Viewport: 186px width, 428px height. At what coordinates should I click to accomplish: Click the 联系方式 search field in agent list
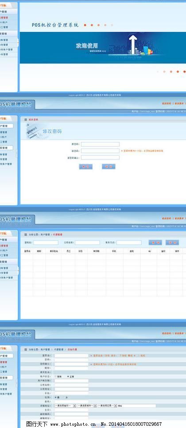[129, 242]
